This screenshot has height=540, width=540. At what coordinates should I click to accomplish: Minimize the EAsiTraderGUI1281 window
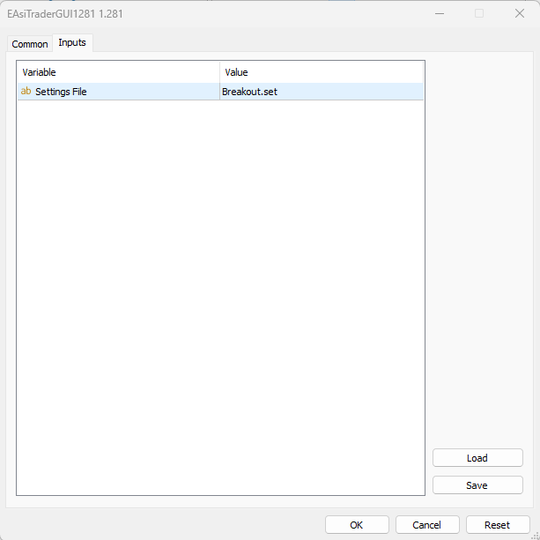[440, 14]
